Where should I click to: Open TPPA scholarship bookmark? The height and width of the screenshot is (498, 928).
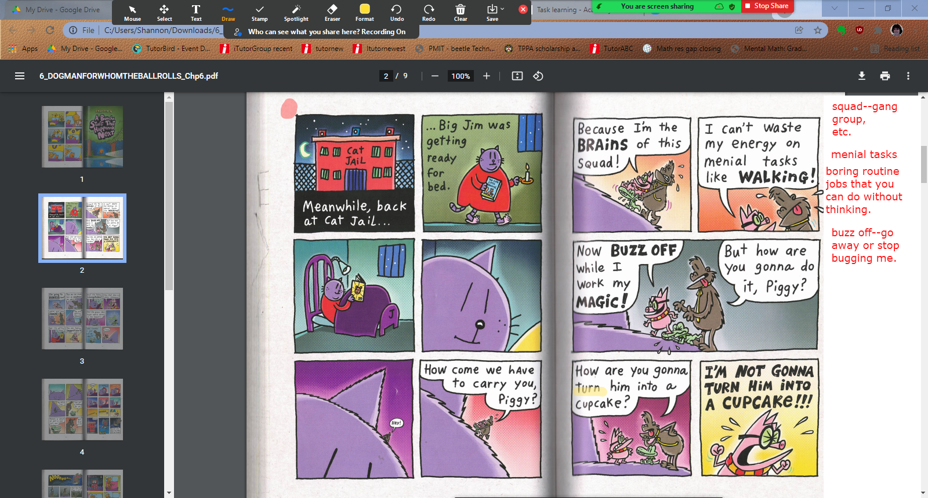pyautogui.click(x=542, y=49)
